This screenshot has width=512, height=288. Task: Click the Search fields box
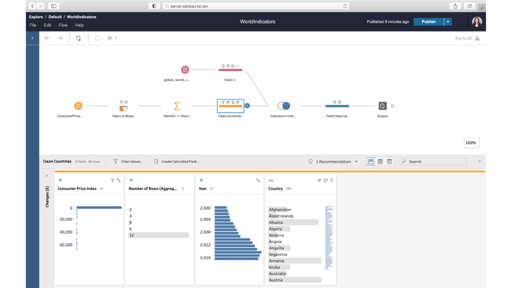pyautogui.click(x=433, y=161)
